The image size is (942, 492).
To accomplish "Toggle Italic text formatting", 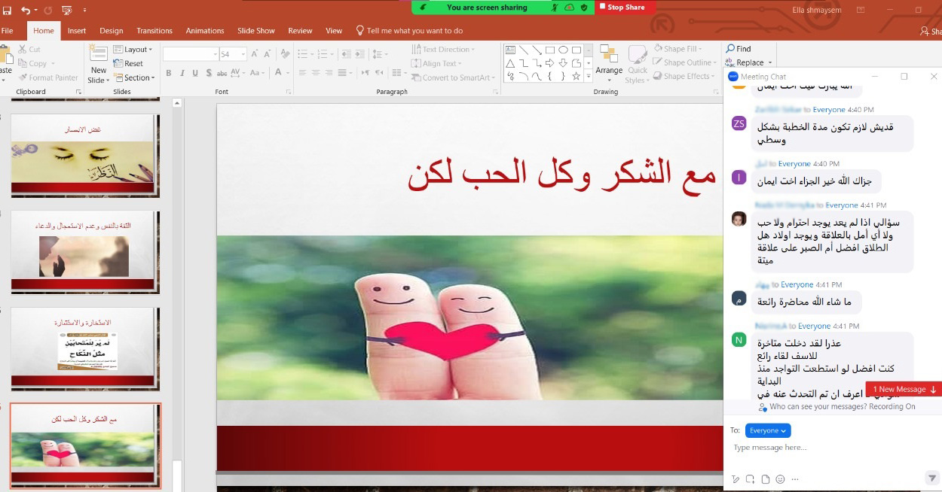I will coord(182,73).
